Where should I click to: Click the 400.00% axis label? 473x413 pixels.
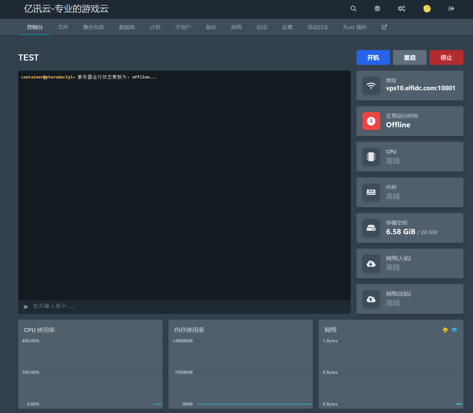[x=31, y=341]
